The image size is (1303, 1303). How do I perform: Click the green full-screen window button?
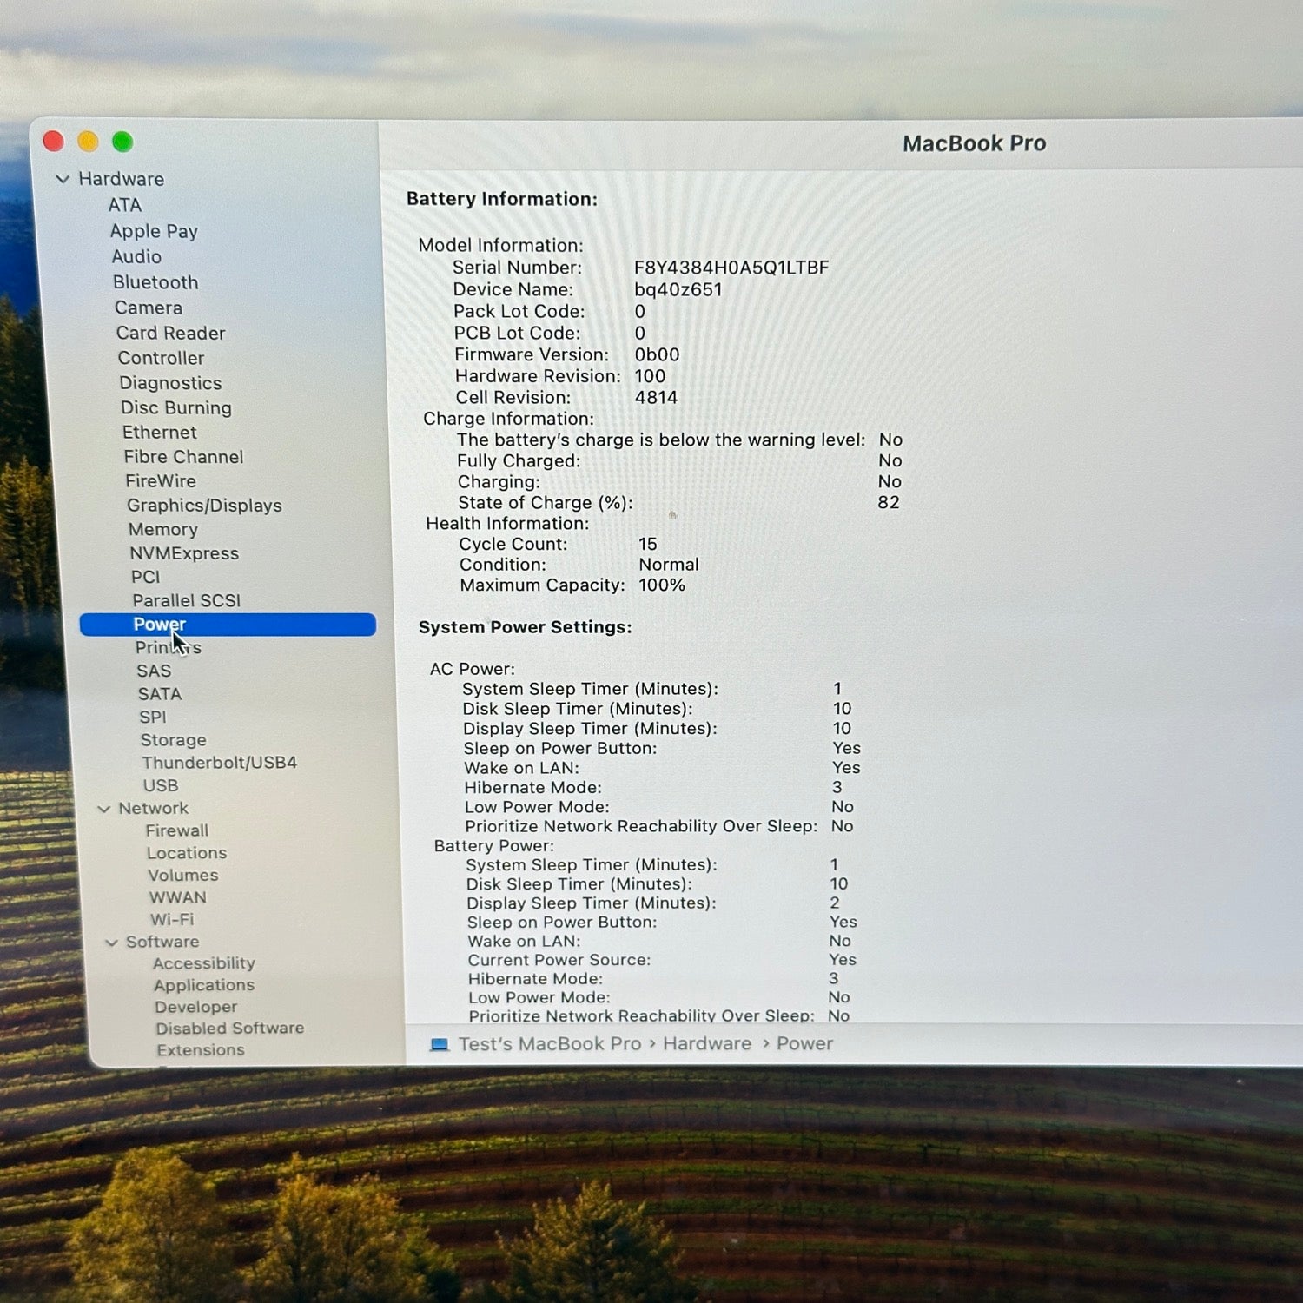click(x=122, y=141)
